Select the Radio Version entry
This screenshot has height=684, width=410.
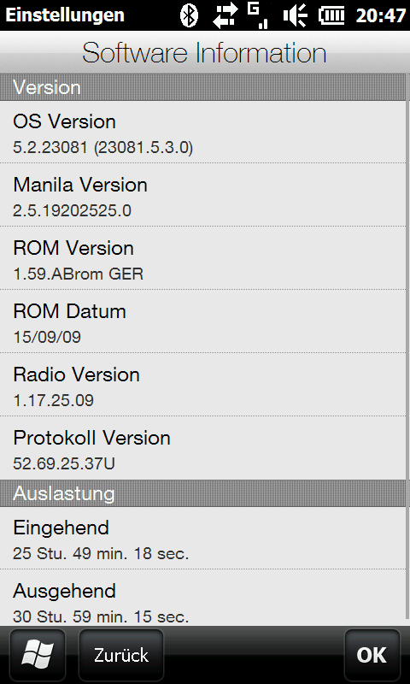tap(203, 384)
